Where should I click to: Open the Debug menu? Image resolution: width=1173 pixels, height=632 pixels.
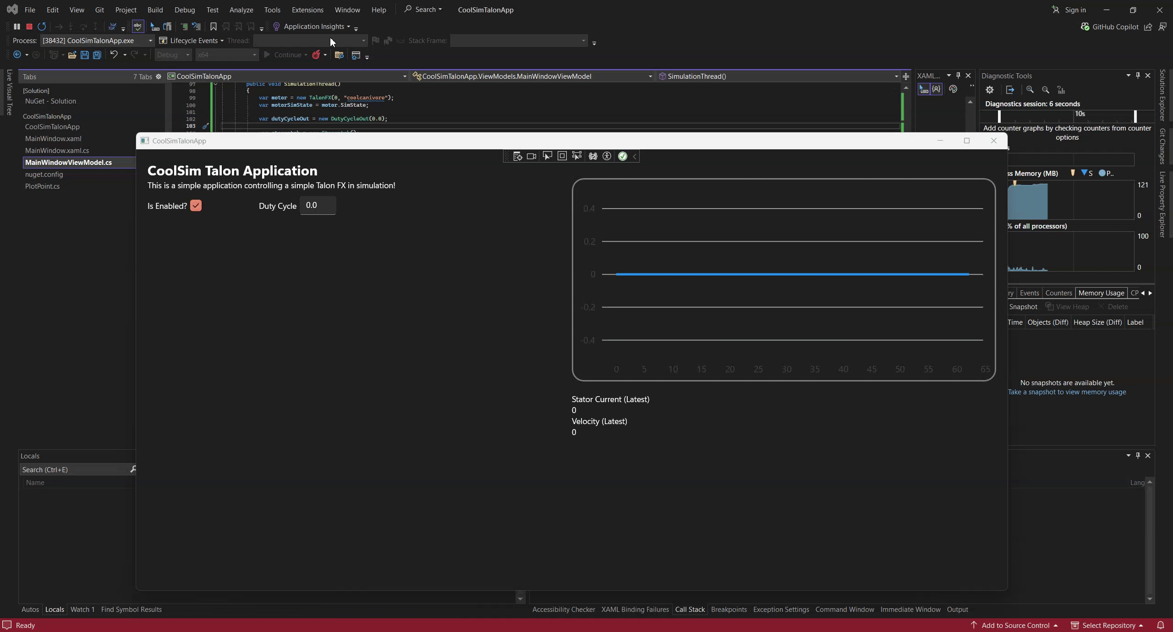click(x=185, y=10)
